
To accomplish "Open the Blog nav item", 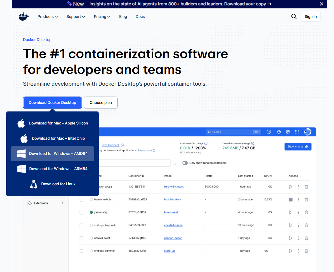I will pyautogui.click(x=123, y=17).
